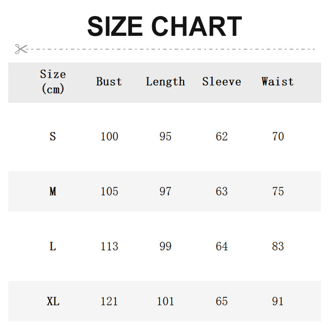Click the Length column header
329x329 pixels.
(165, 81)
